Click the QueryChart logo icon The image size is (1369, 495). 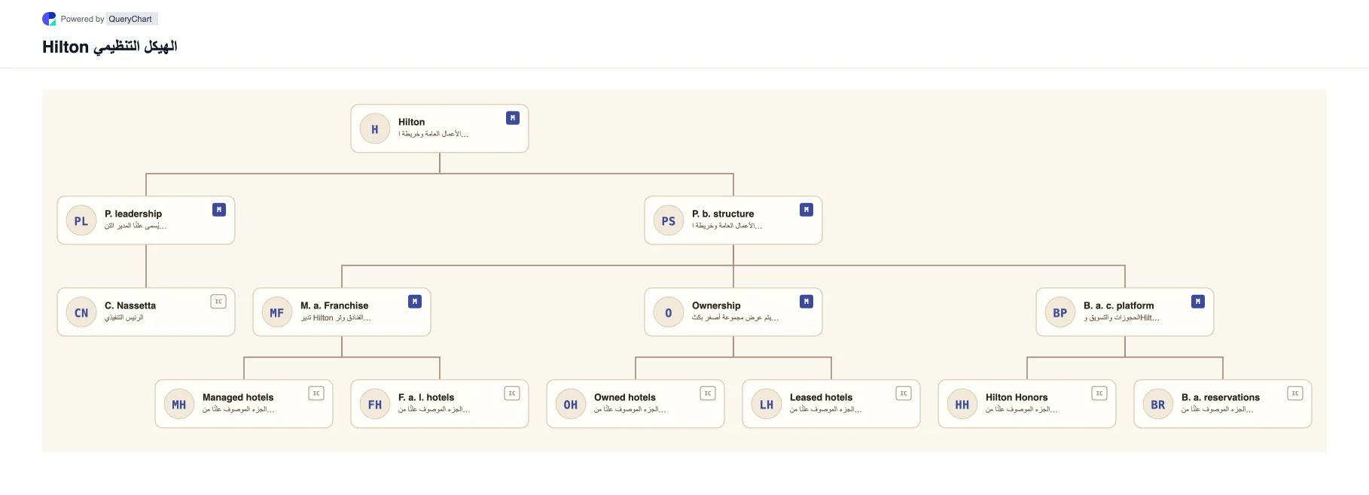49,19
